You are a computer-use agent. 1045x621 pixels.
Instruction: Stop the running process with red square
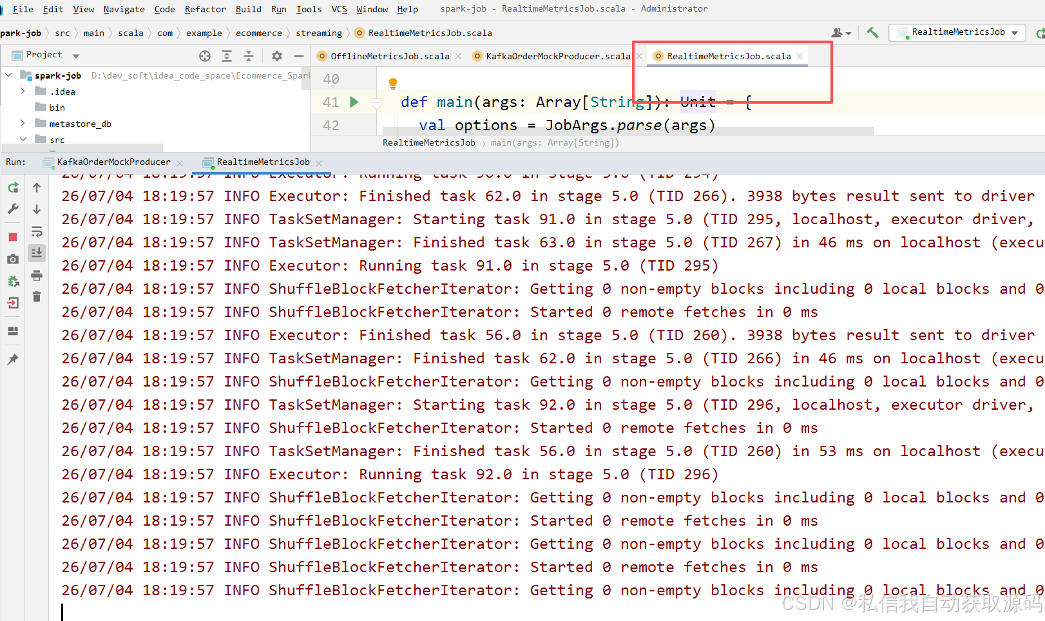13,237
